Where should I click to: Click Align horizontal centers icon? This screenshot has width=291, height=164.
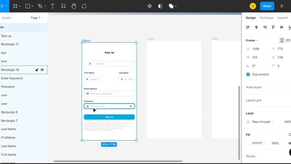click(x=256, y=27)
